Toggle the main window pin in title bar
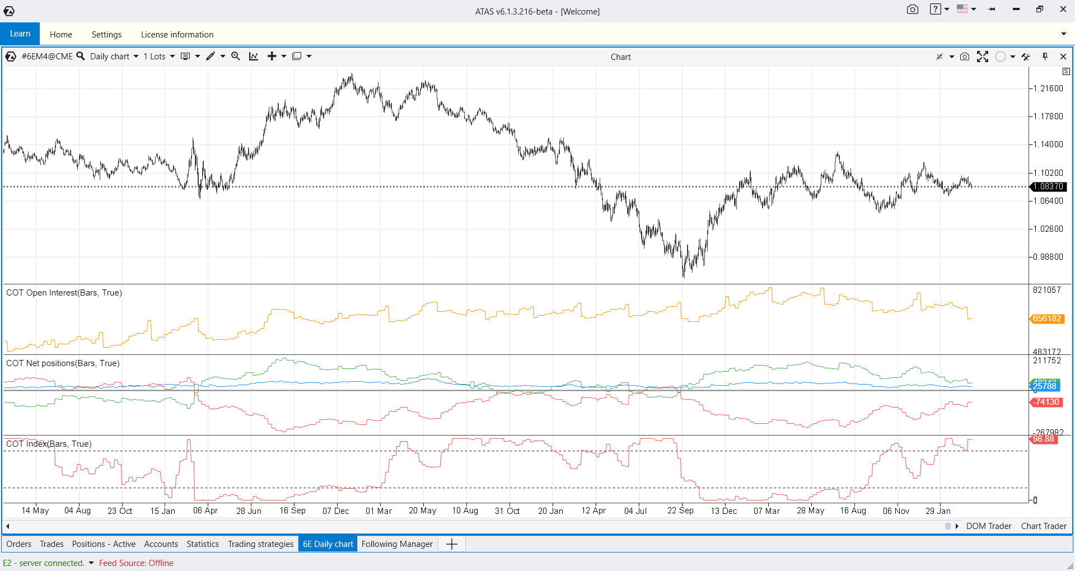The image size is (1075, 571). [x=992, y=10]
